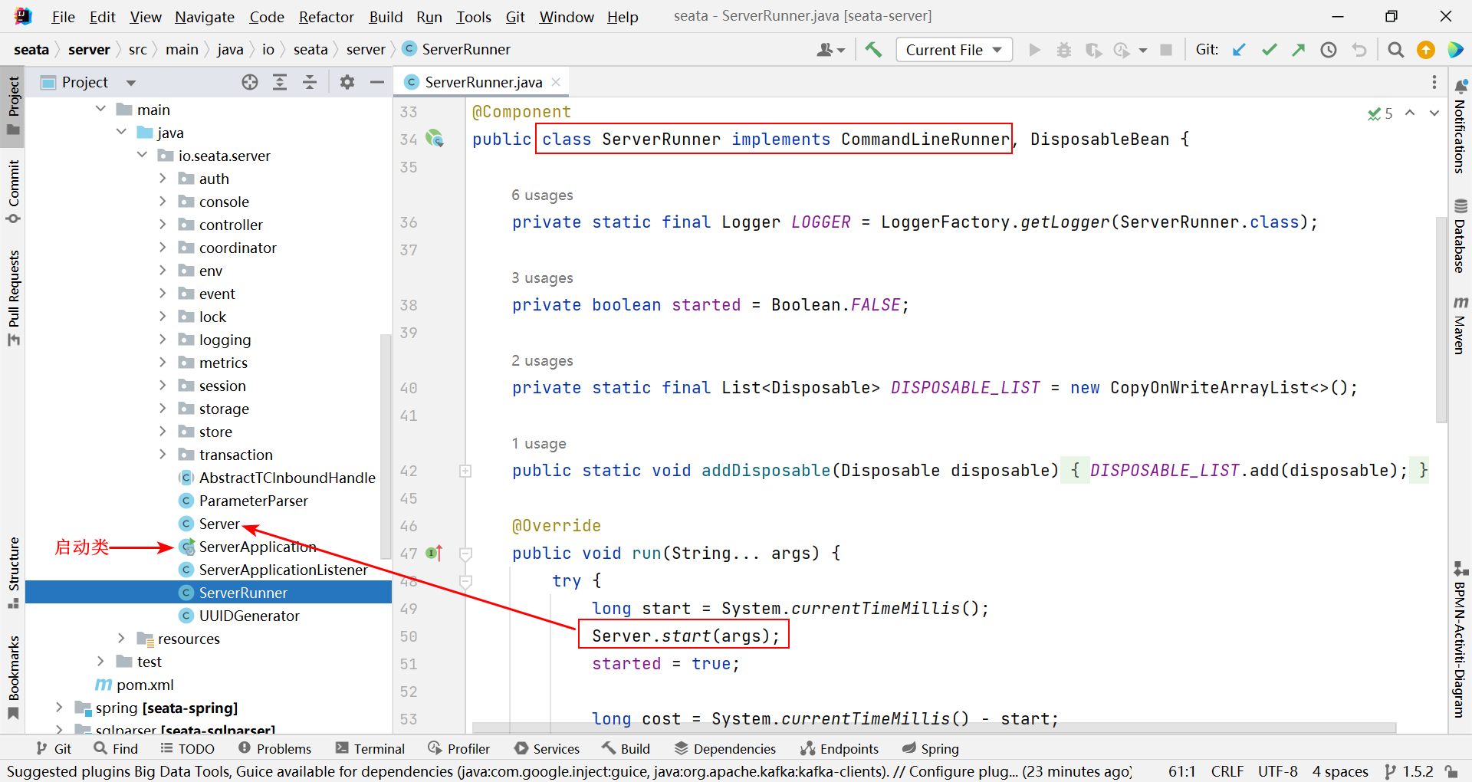
Task: Select opened file target icon in Project panel
Action: coord(250,82)
